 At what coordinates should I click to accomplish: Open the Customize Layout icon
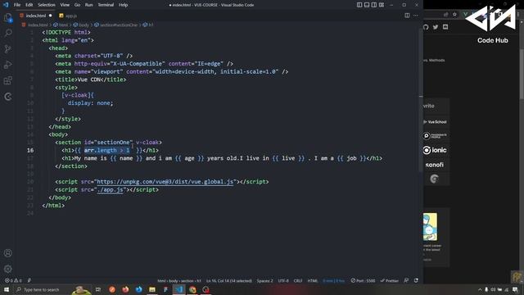coord(382,5)
